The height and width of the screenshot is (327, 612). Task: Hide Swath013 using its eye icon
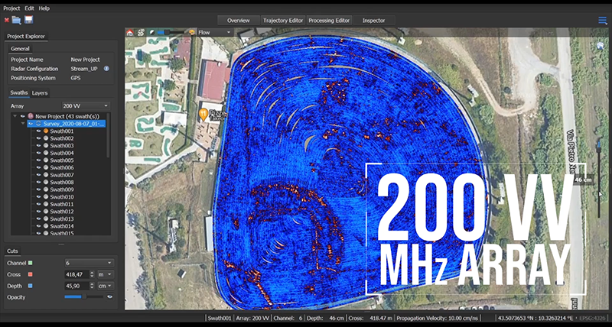pos(39,219)
